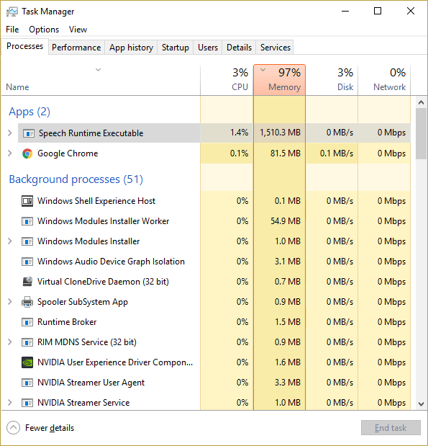Viewport: 428px width, 446px height.
Task: Click the Windows Modules Installer Worker icon
Action: pyautogui.click(x=27, y=221)
